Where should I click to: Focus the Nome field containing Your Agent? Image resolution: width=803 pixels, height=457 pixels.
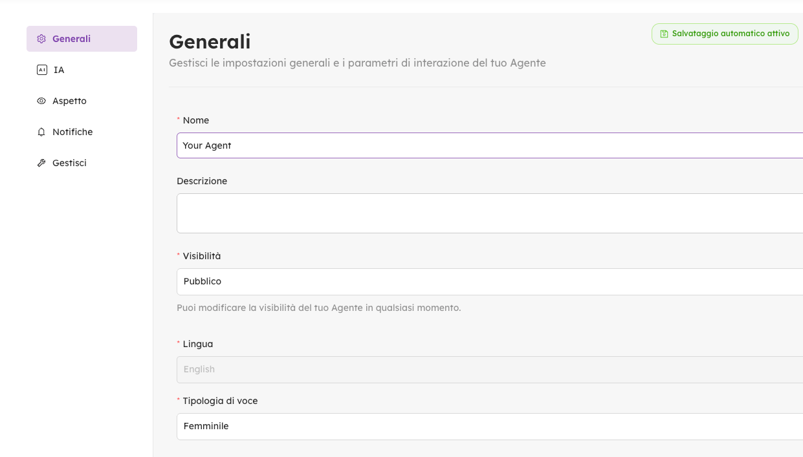tap(489, 145)
